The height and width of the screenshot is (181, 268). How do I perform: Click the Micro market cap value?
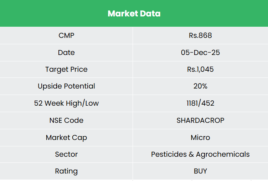point(200,137)
